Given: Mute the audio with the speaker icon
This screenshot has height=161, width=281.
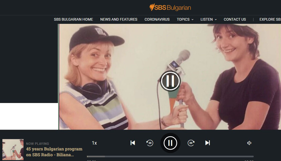Looking at the screenshot, I should (x=249, y=143).
